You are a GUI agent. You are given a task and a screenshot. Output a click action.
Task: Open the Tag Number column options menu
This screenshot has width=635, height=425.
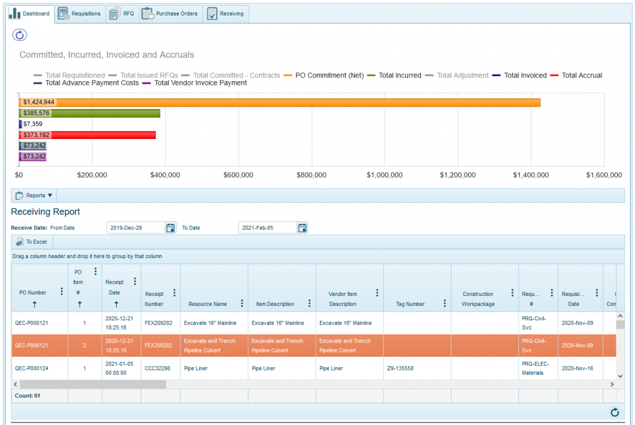[445, 303]
